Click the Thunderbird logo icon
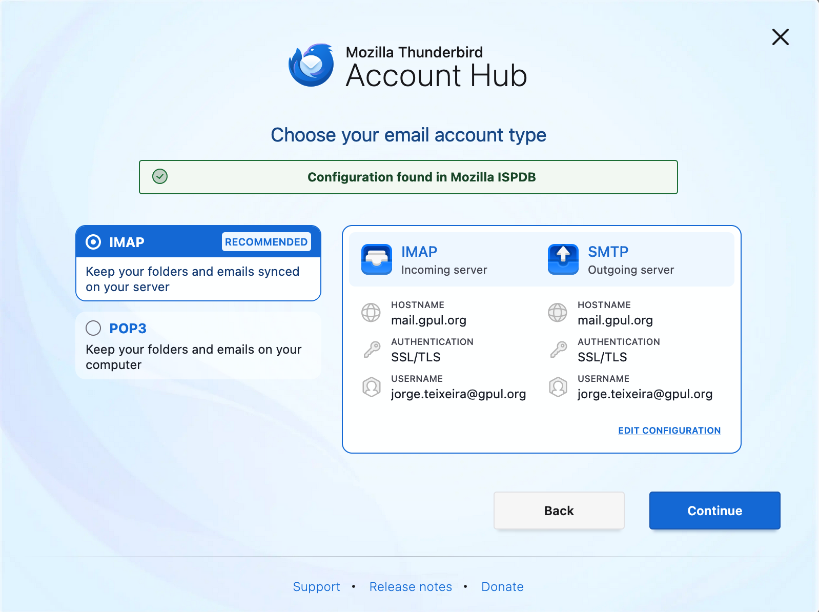819x612 pixels. click(311, 65)
